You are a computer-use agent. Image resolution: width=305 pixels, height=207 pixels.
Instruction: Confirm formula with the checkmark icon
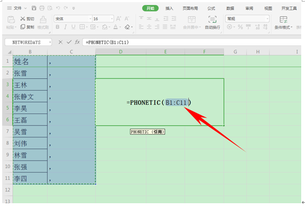click(x=69, y=42)
